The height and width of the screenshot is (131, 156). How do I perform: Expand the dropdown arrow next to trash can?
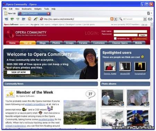(151, 13)
